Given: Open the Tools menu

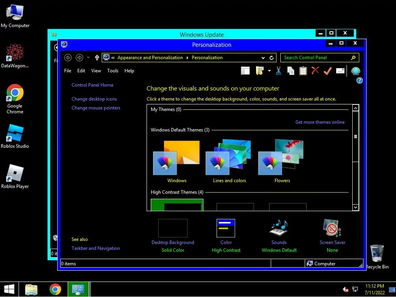Looking at the screenshot, I should pos(113,71).
